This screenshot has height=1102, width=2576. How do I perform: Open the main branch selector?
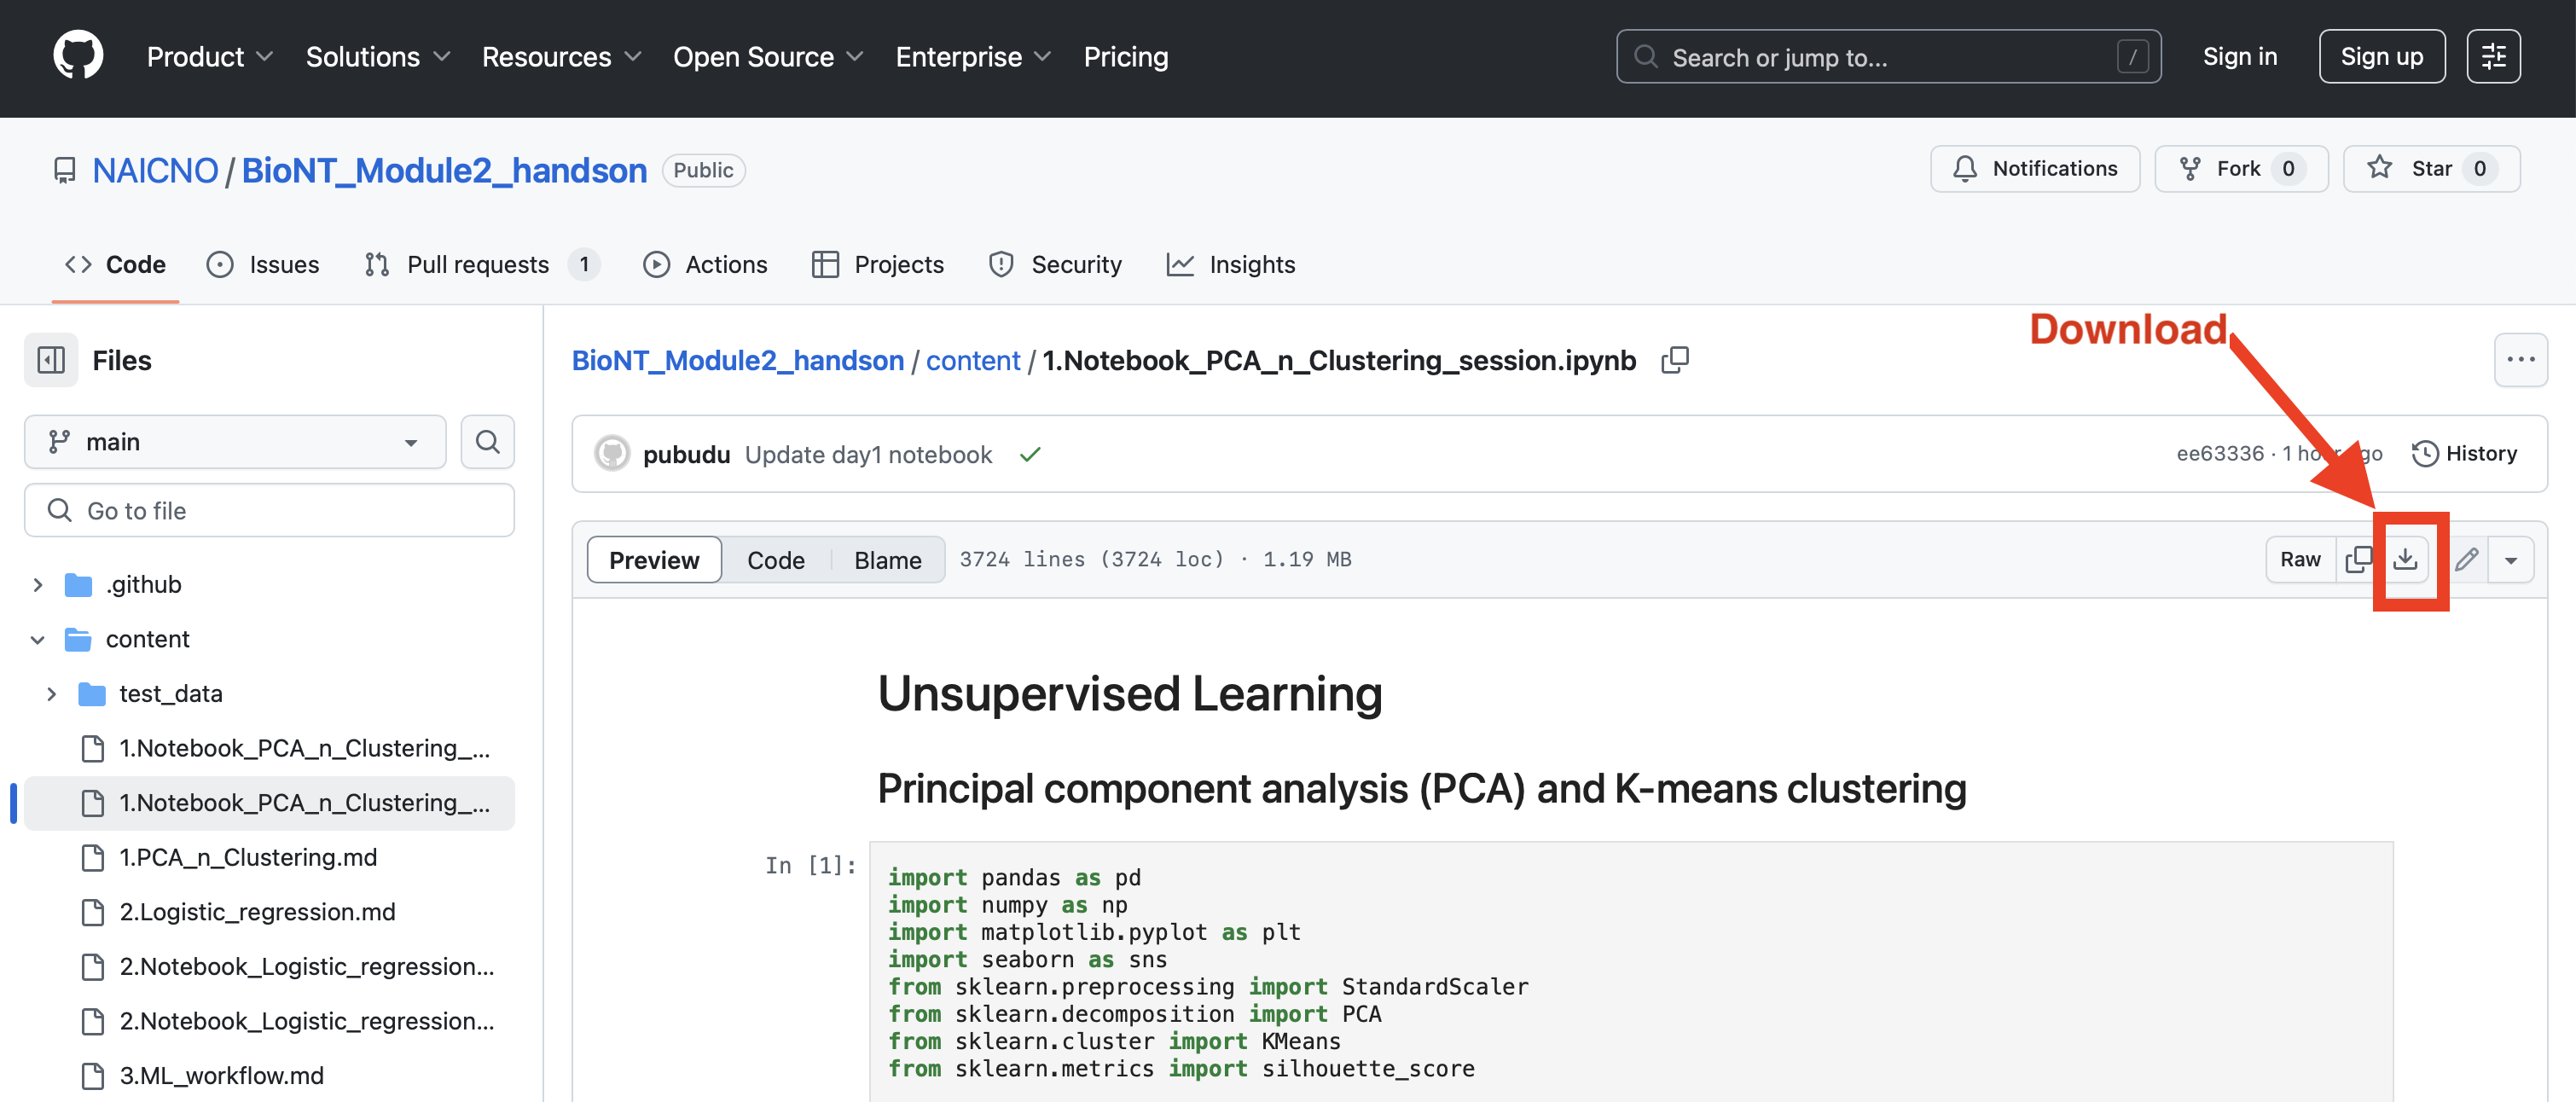coord(235,442)
